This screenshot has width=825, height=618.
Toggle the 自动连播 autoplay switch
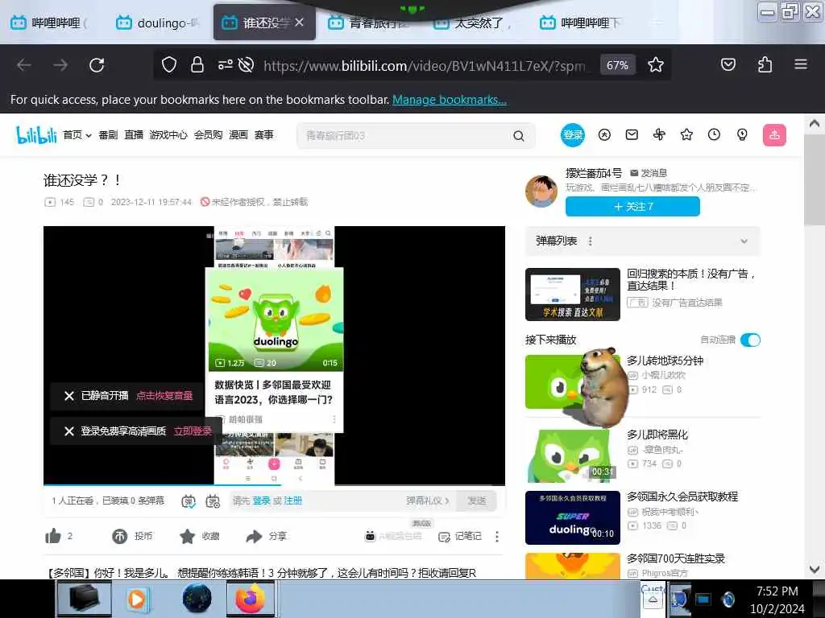coord(750,340)
